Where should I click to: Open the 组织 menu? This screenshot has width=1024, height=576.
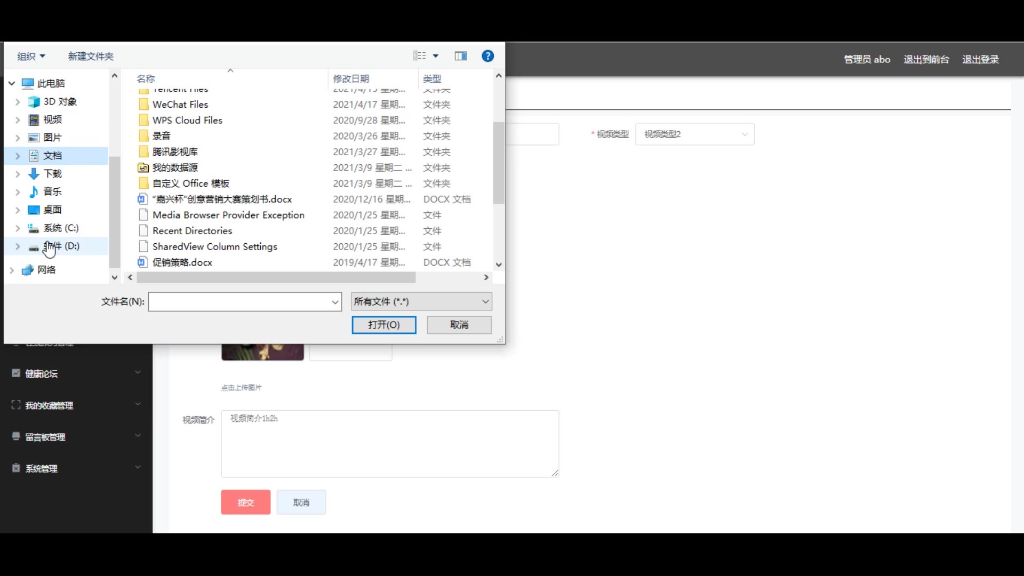[x=31, y=57]
